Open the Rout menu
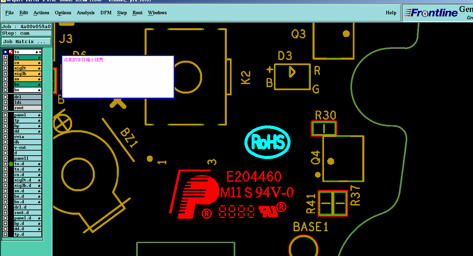Viewport: 473px width, 256px height. 137,13
